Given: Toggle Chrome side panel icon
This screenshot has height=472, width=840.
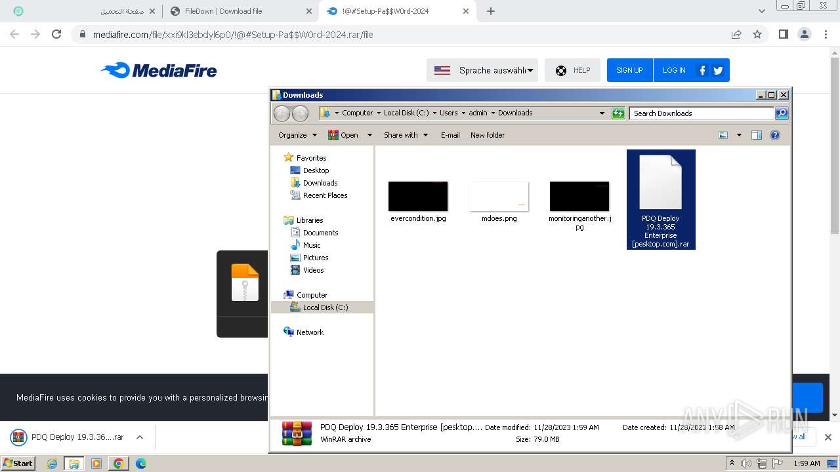Looking at the screenshot, I should pos(783,34).
